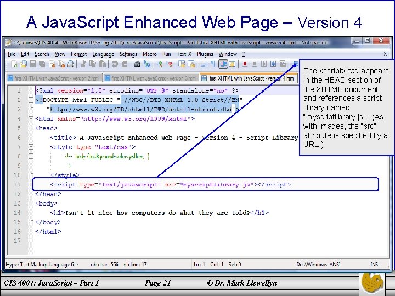Click the Close All toolbar icon
395x296 pixels.
[x=61, y=64]
